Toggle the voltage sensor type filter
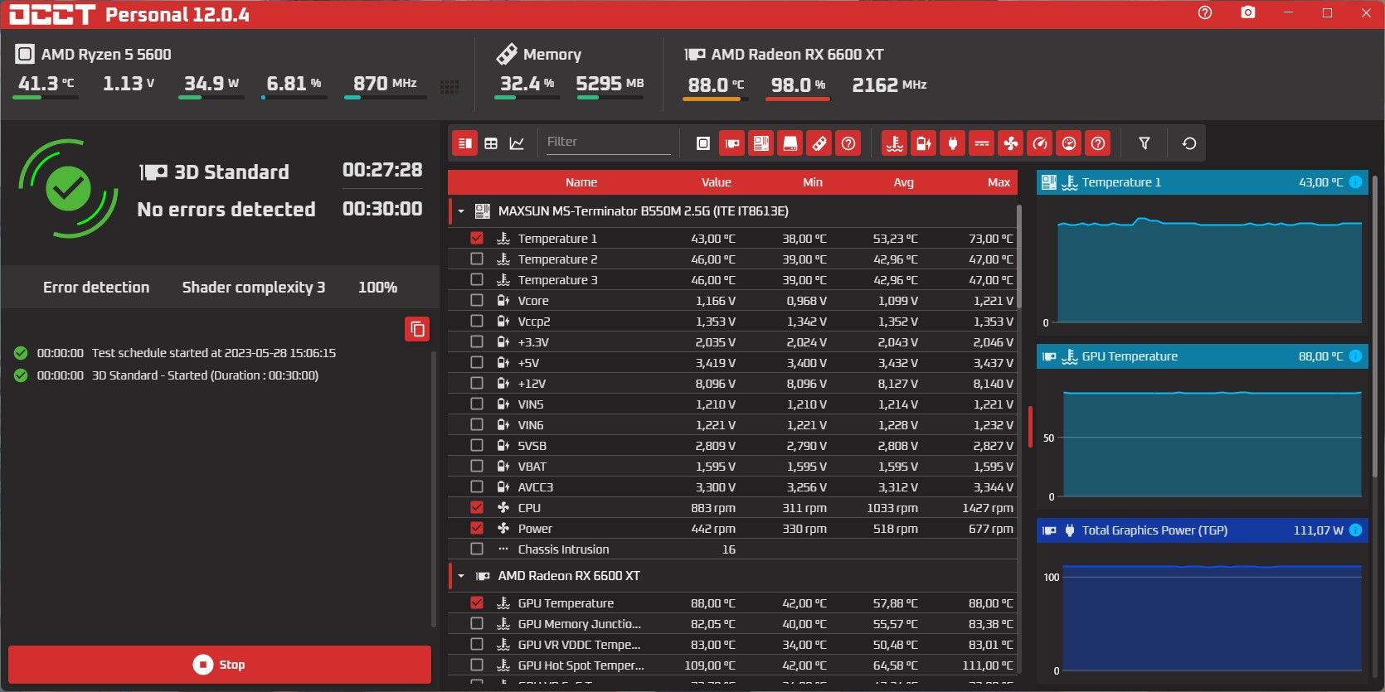 pyautogui.click(x=924, y=143)
